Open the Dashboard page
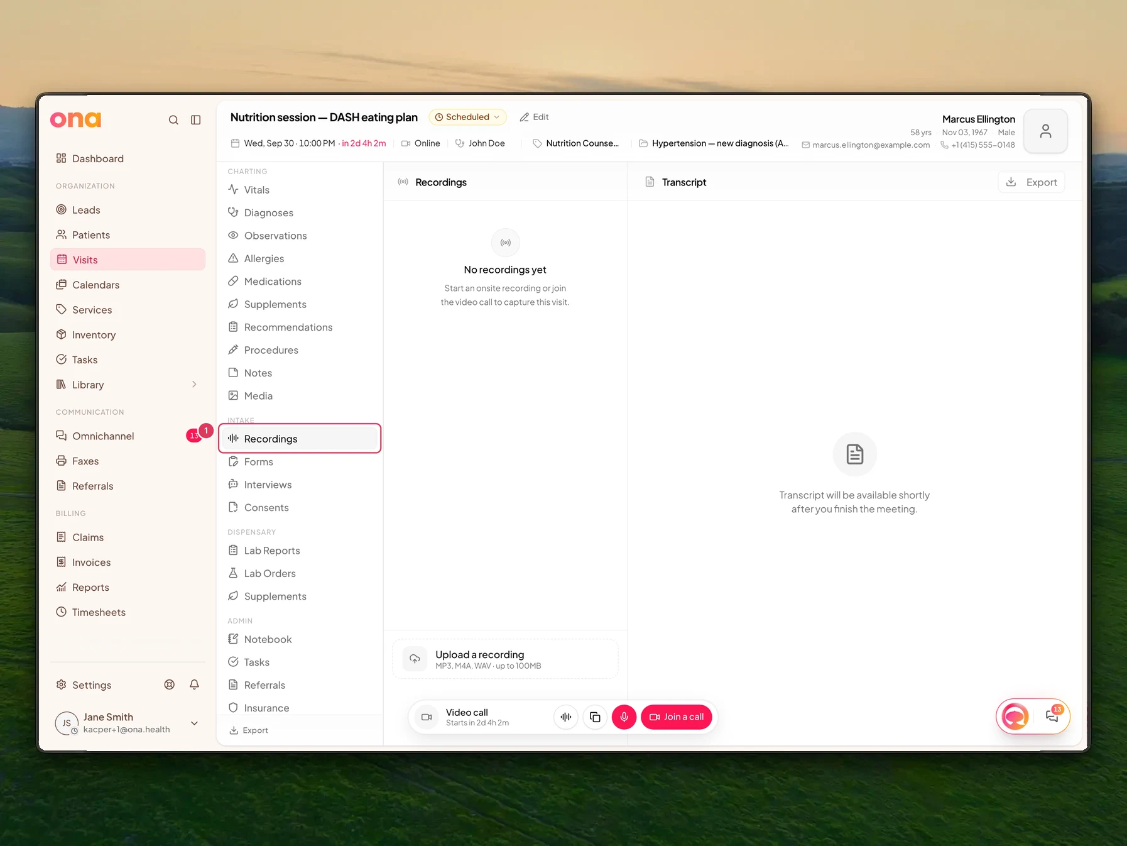The height and width of the screenshot is (846, 1127). coord(128,158)
